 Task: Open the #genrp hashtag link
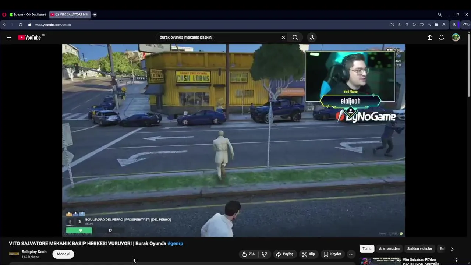(175, 243)
